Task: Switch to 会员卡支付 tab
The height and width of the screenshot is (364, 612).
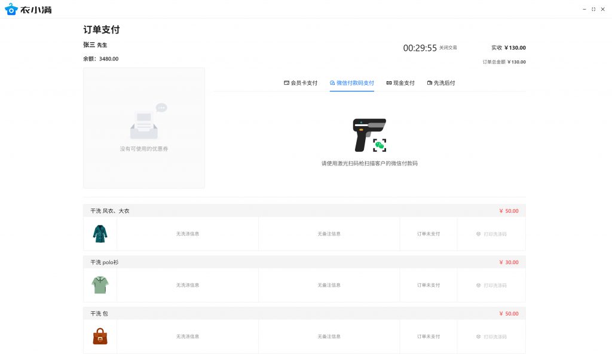Action: (x=301, y=83)
